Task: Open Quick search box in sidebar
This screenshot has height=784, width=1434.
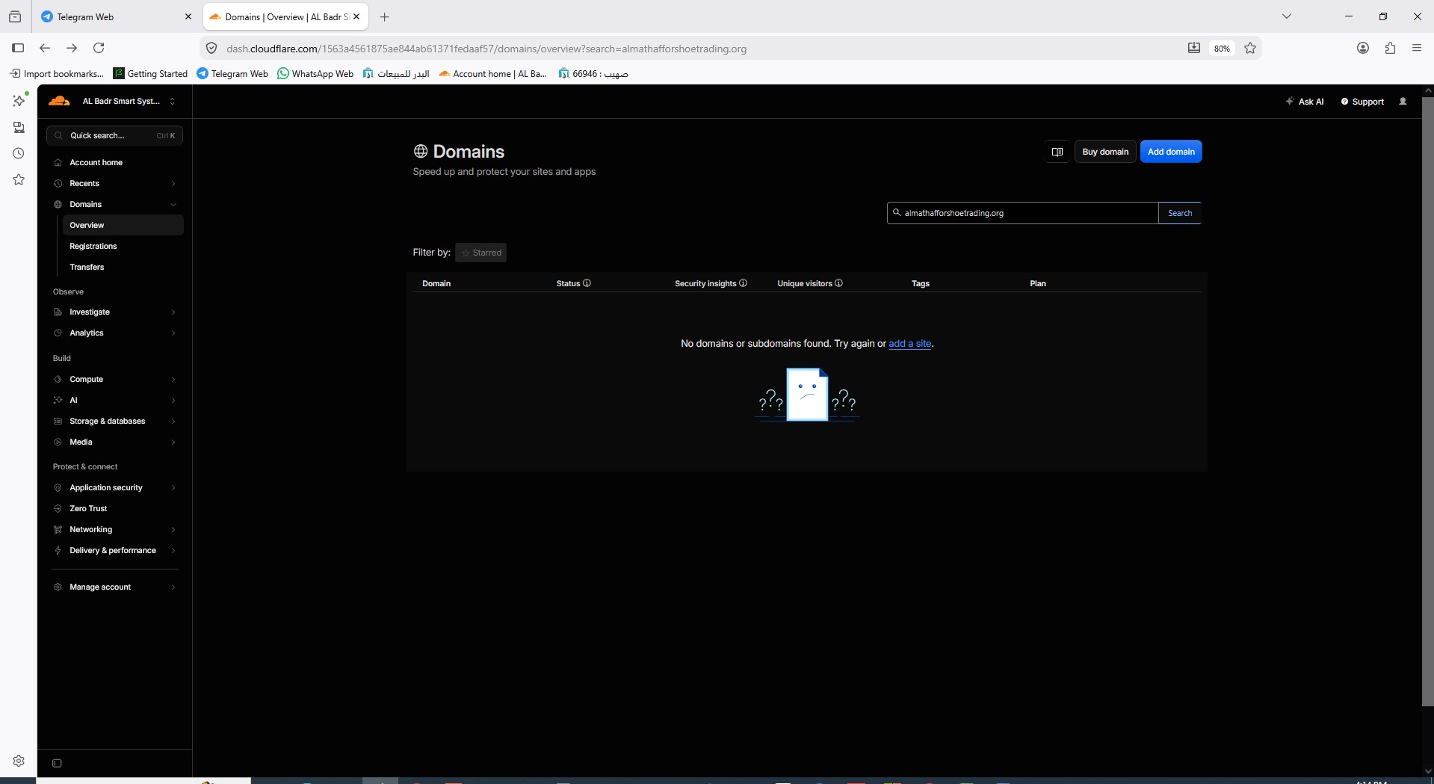Action: coord(115,135)
